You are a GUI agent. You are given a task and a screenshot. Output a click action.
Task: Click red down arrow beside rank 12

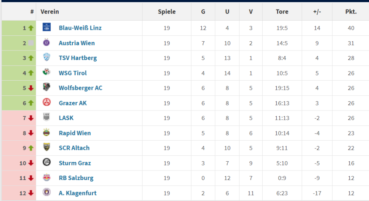click(x=31, y=193)
